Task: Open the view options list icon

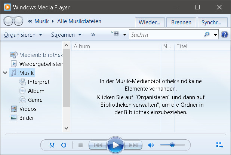Action: [x=115, y=34]
